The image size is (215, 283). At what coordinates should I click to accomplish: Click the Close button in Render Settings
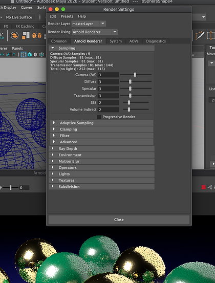click(119, 220)
